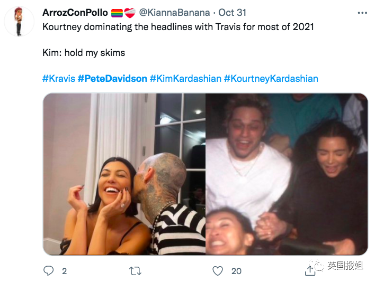Enlarge the left photo with the striped shirt
Image resolution: width=375 pixels, height=282 pixels.
(124, 174)
